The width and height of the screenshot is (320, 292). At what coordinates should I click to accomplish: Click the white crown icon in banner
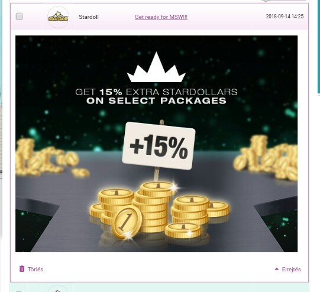coord(156,67)
